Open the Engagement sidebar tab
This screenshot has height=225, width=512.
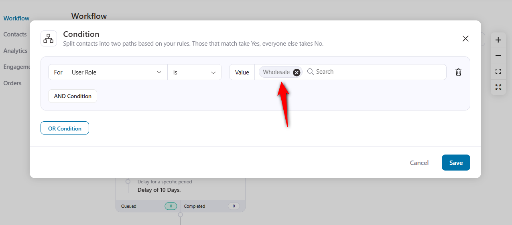point(16,67)
